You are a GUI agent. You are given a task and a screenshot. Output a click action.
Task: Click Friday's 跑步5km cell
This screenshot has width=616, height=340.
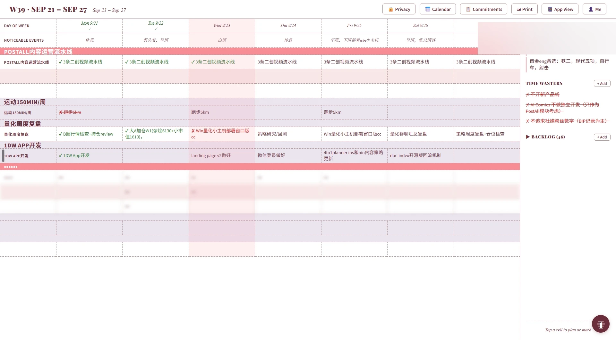tap(354, 112)
